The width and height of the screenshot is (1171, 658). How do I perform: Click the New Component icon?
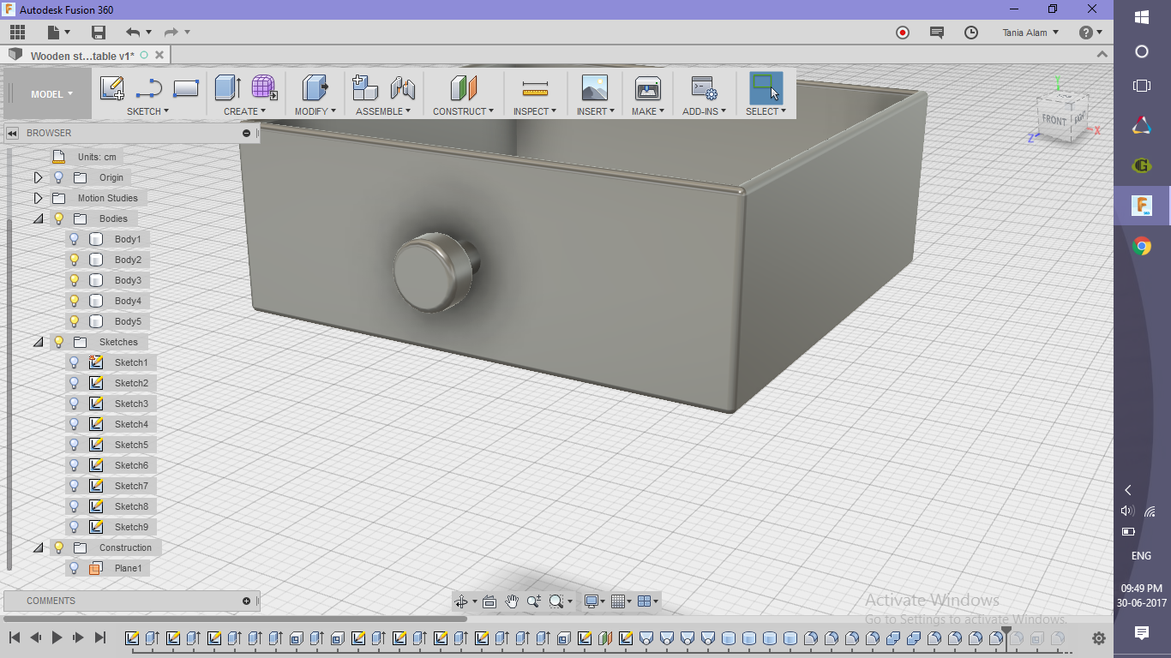point(366,87)
